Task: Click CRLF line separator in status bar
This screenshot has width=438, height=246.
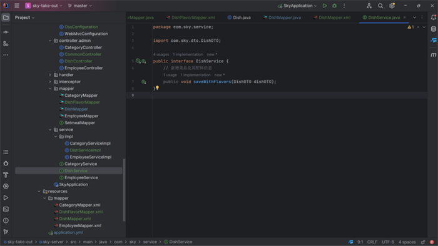Action: (x=372, y=242)
